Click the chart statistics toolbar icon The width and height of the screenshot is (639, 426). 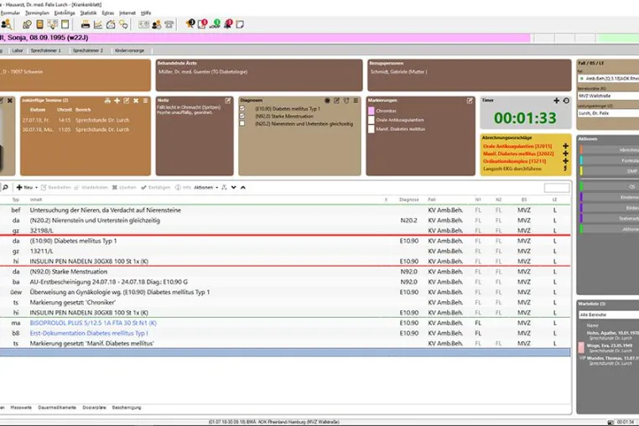point(98,24)
